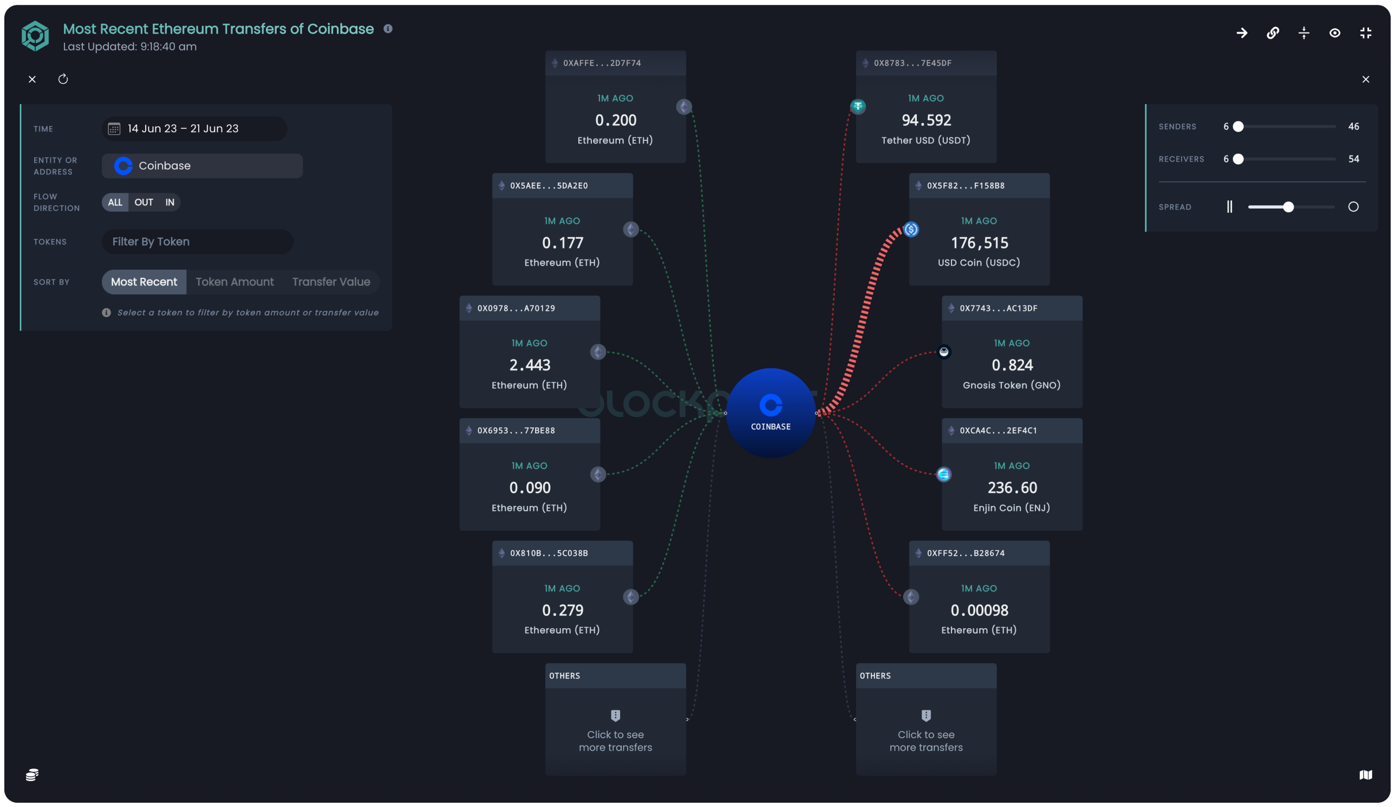
Task: Open sender card 0X0978...A70129
Action: 530,352
